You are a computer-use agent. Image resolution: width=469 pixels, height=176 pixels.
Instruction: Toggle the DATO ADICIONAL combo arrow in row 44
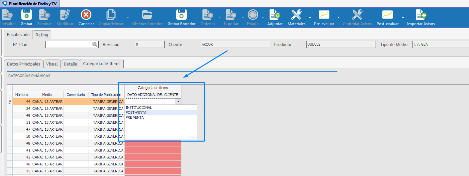[x=178, y=102]
